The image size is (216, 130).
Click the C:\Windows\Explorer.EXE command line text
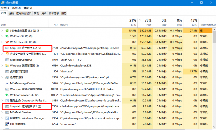76,66
